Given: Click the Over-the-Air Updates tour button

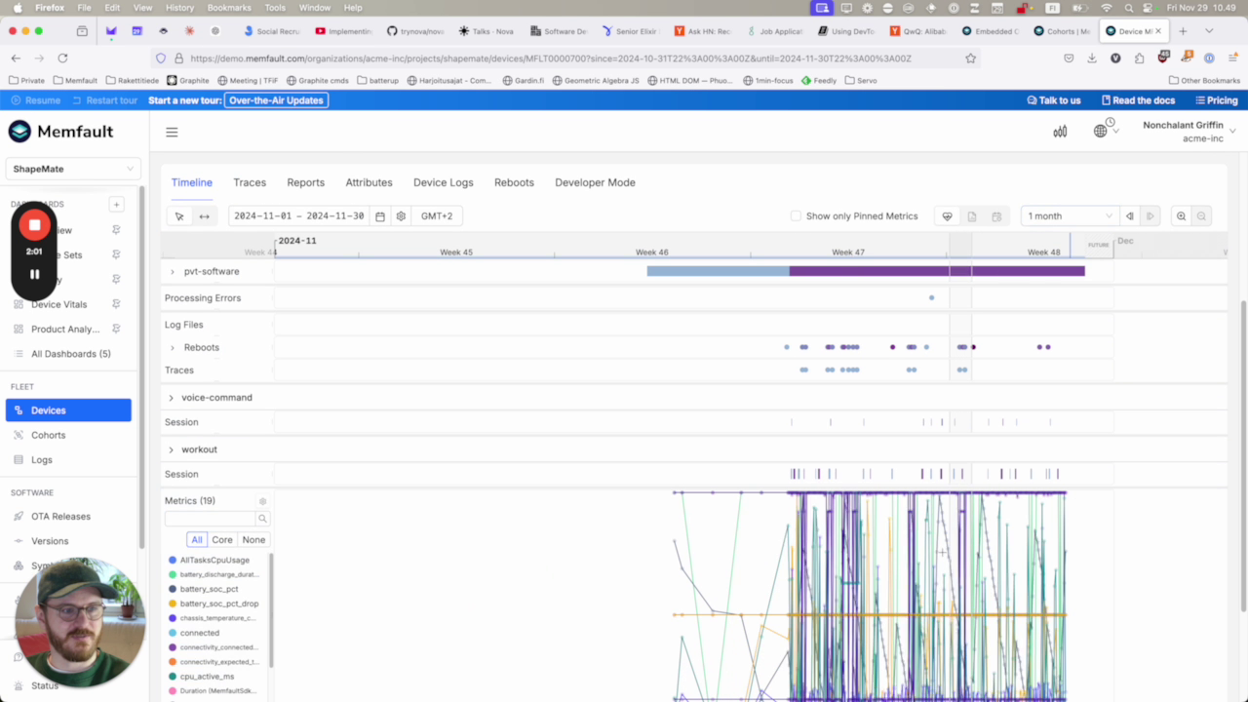Looking at the screenshot, I should (276, 100).
